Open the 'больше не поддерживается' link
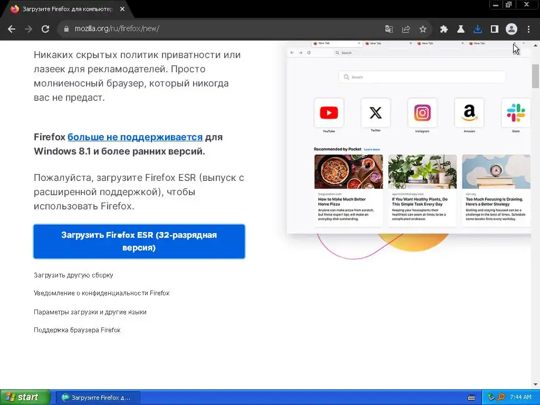Viewport: 540px width, 405px height. click(x=135, y=137)
